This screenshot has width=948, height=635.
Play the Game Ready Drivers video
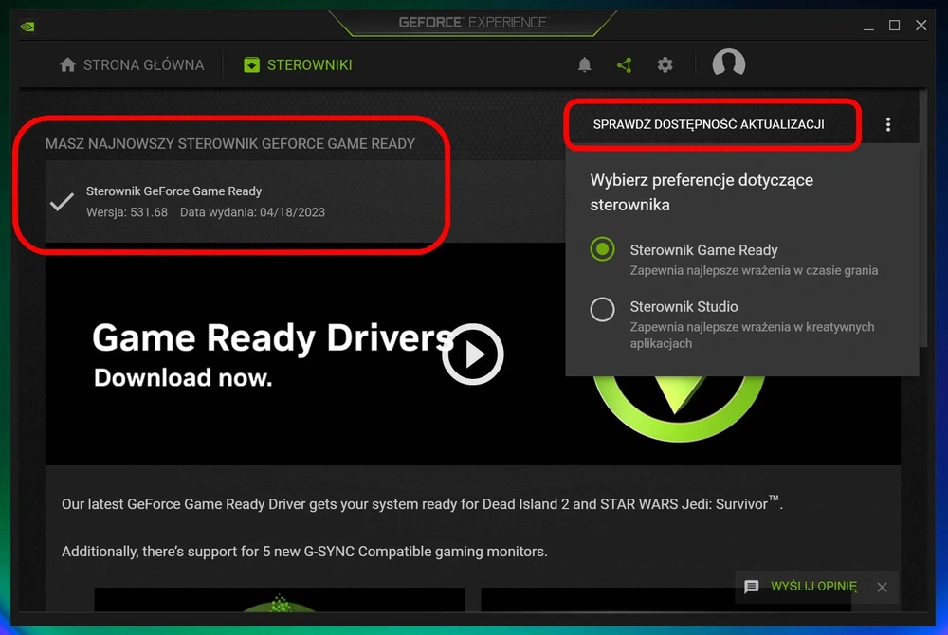[x=473, y=354]
